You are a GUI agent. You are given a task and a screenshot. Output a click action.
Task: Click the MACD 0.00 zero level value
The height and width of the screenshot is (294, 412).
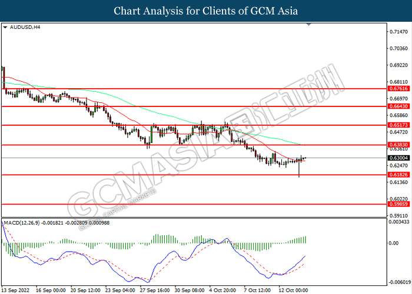pos(394,243)
